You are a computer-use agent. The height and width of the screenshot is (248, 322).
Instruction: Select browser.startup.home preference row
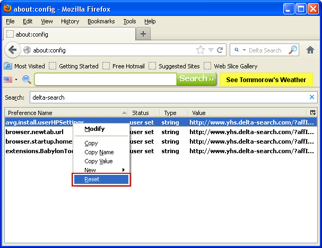click(161, 141)
